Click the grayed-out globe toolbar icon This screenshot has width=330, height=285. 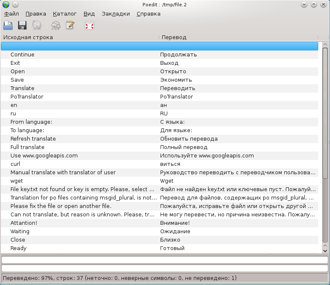coord(37,26)
